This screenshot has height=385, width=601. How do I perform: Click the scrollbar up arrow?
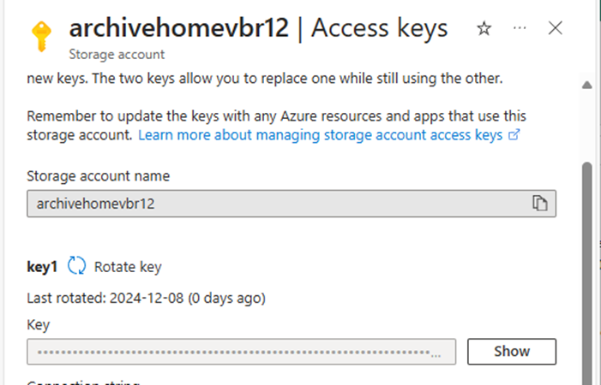click(586, 85)
